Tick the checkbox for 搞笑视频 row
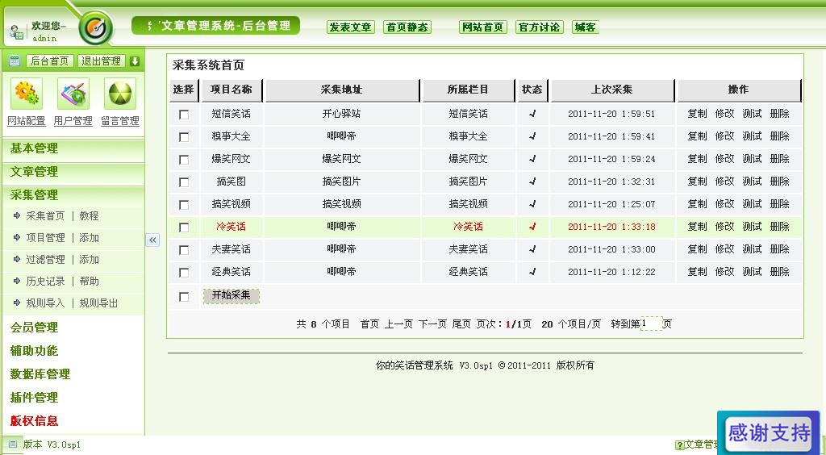Image resolution: width=826 pixels, height=455 pixels. pos(184,205)
